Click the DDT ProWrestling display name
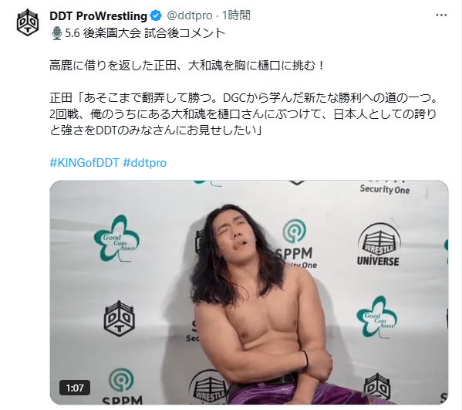Viewport: 462px width, 410px height. (x=98, y=15)
